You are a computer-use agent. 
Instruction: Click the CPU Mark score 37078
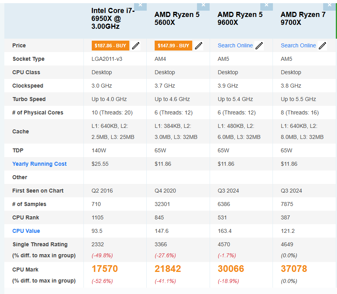tap(294, 269)
